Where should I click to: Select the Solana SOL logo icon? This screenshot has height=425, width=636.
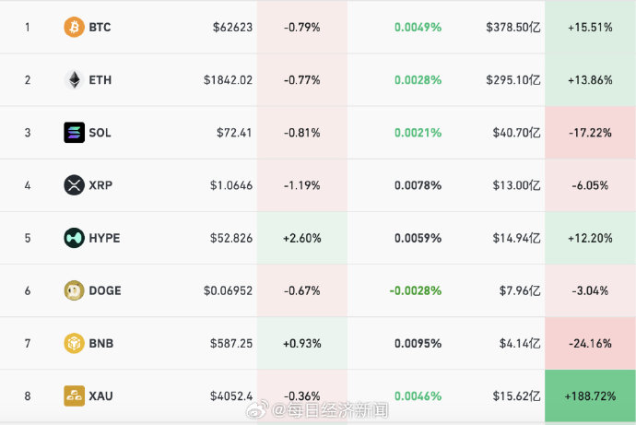coord(75,133)
